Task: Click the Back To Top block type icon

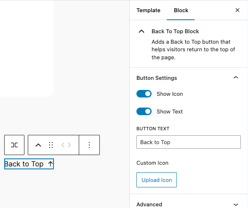Action: tap(38, 145)
